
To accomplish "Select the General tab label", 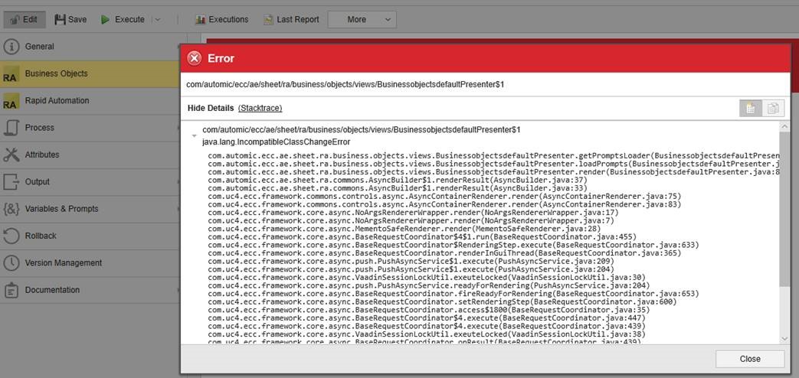I will tap(39, 47).
